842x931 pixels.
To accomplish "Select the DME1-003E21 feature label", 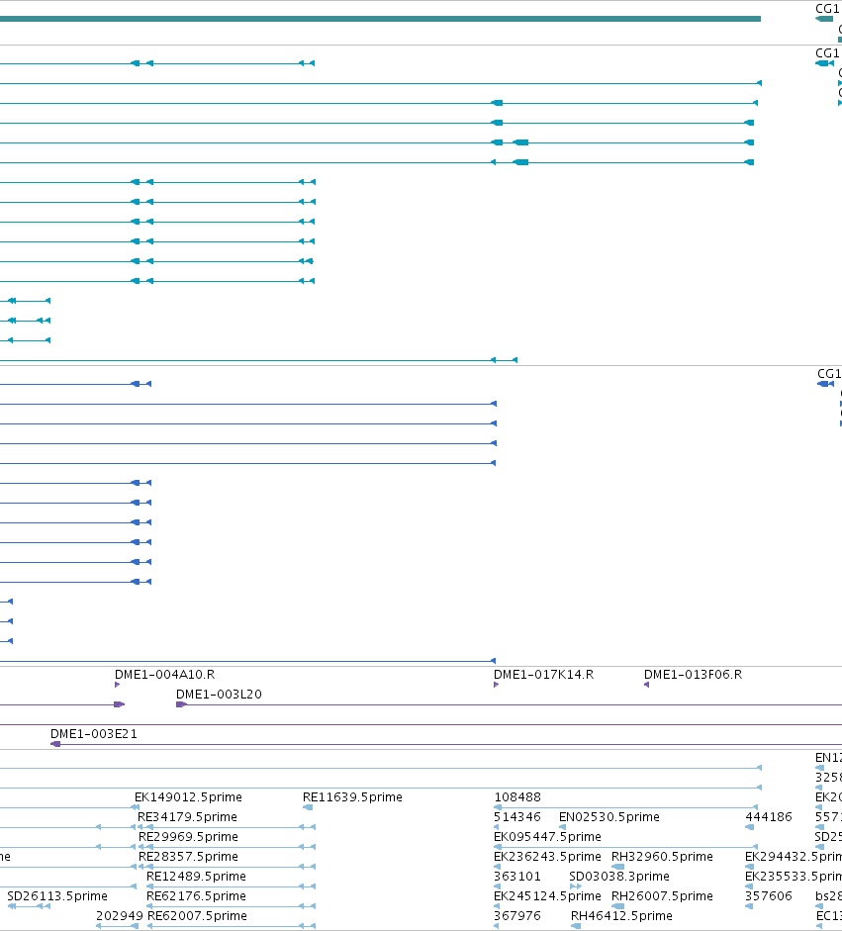I will tap(94, 734).
